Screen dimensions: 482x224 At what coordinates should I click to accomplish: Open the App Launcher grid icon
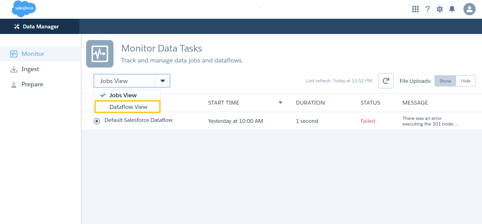click(415, 9)
